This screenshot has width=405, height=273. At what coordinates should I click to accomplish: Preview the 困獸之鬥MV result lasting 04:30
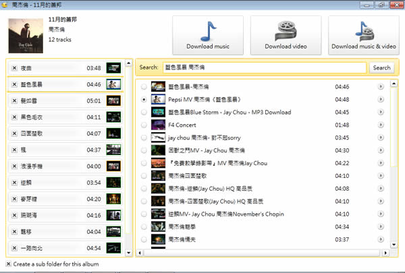(x=381, y=150)
